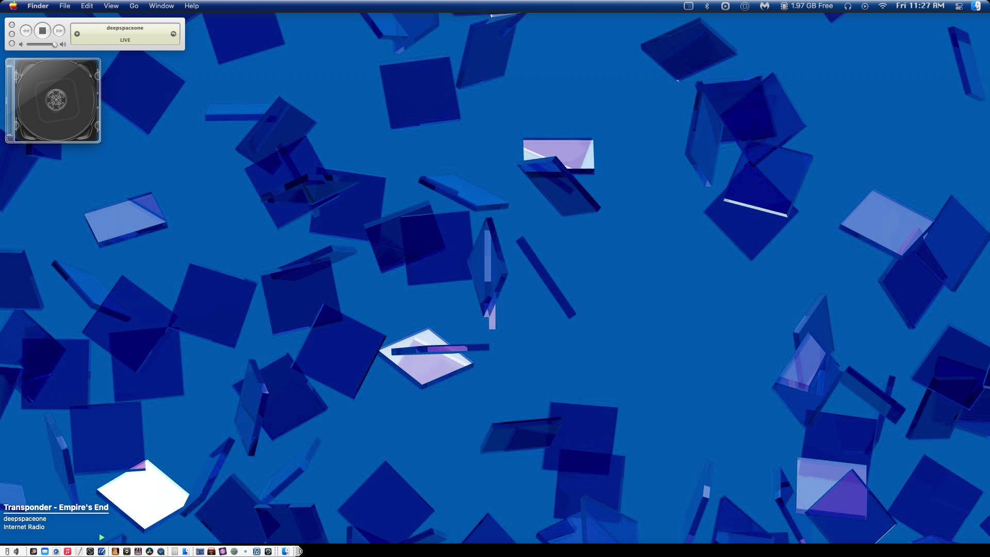The image size is (990, 557).
Task: Click the speaker icon at dock's left end
Action: [x=16, y=551]
